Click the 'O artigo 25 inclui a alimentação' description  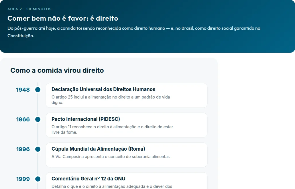[111, 100]
